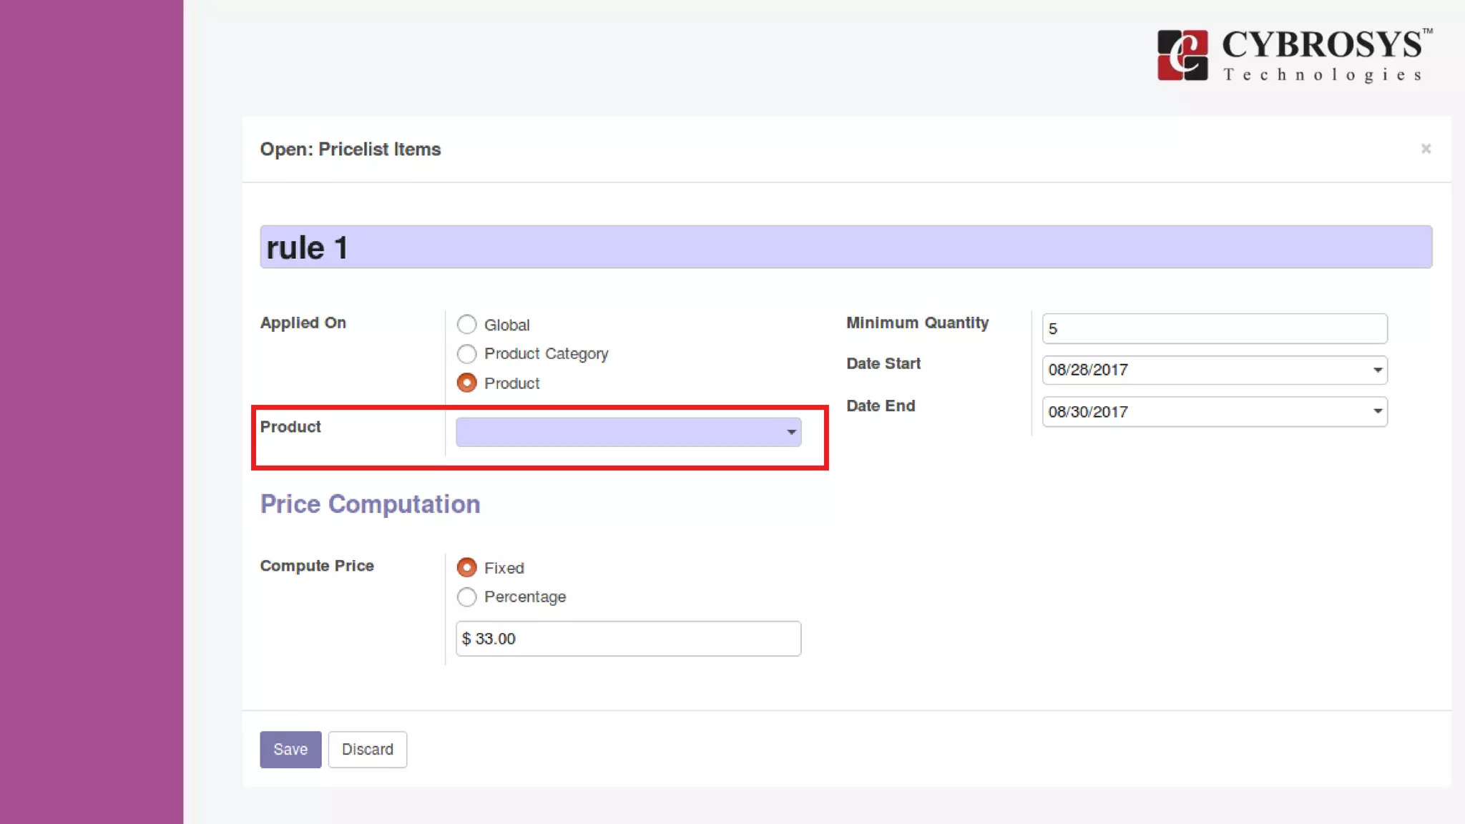Image resolution: width=1465 pixels, height=824 pixels.
Task: Click the Discard button
Action: click(367, 750)
